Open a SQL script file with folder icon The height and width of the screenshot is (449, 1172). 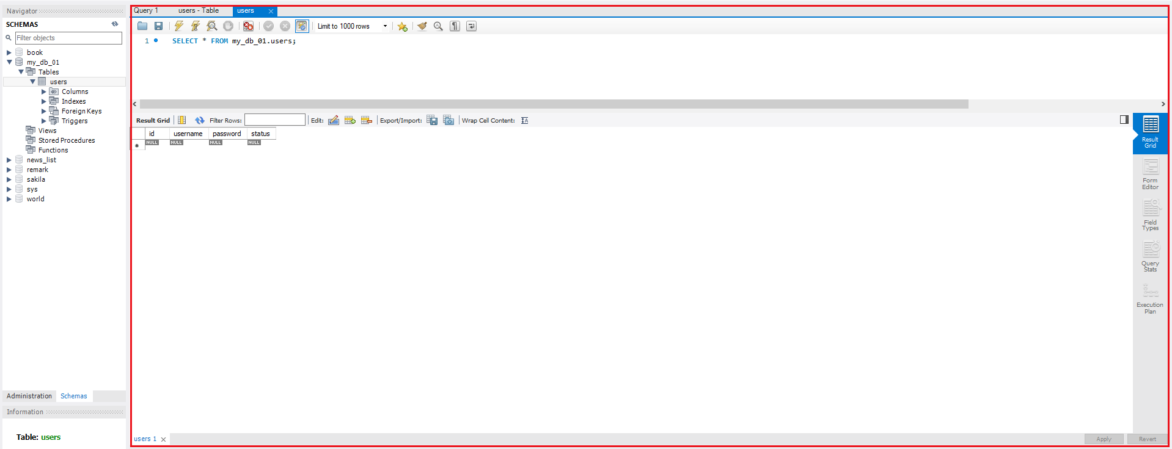pos(142,26)
